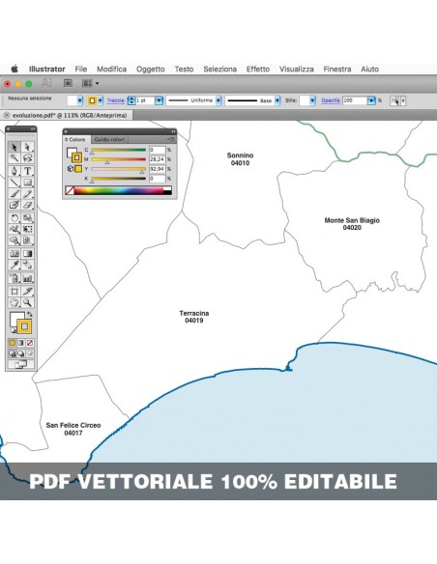Image resolution: width=437 pixels, height=564 pixels.
Task: Click the Opacità link in control bar
Action: point(331,100)
